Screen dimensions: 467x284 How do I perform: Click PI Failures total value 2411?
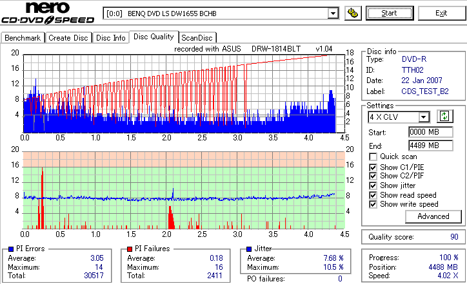point(215,276)
